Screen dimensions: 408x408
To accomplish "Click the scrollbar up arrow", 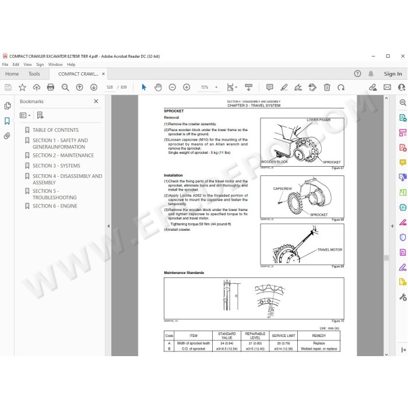I will click(x=386, y=98).
